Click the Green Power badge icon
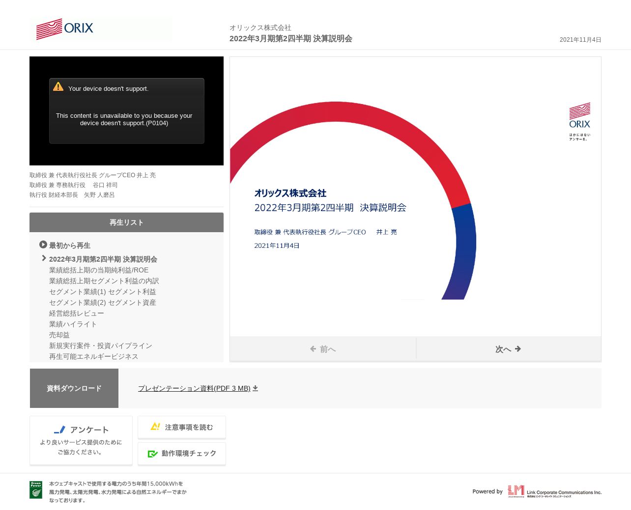The image size is (631, 510). tap(36, 490)
